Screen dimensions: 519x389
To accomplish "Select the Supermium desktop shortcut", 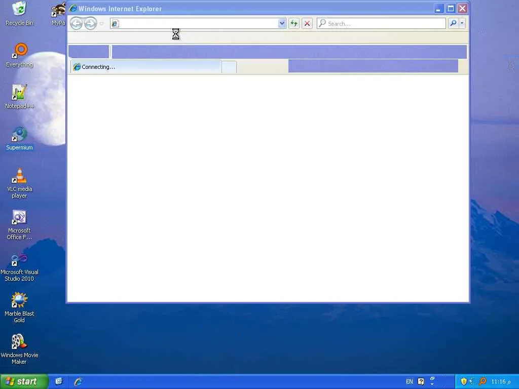I will point(20,138).
